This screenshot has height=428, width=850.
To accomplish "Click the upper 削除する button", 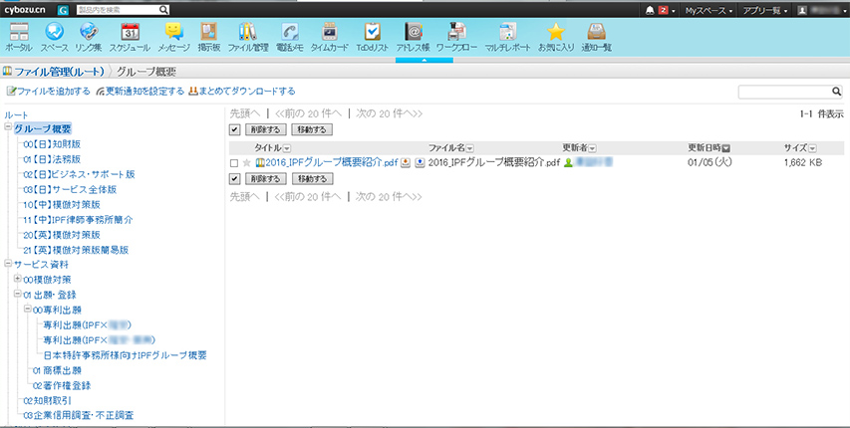I will click(266, 130).
